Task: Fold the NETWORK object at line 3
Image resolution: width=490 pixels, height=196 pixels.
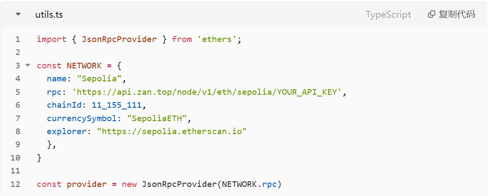Action: click(x=28, y=65)
